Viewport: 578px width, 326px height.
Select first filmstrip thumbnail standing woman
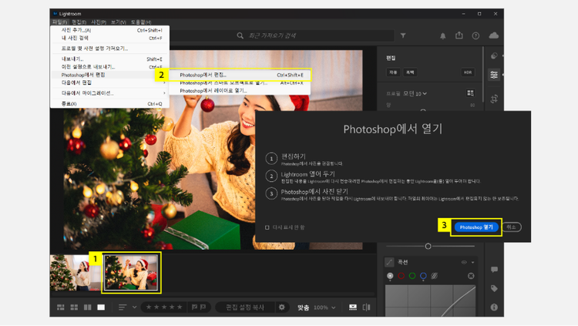[x=76, y=273]
